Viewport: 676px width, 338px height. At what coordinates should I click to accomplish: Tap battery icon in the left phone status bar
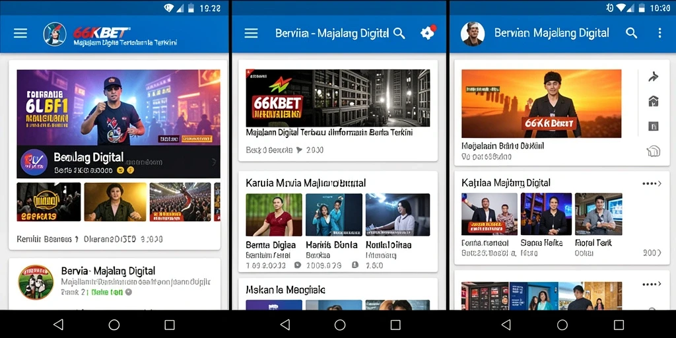(191, 8)
